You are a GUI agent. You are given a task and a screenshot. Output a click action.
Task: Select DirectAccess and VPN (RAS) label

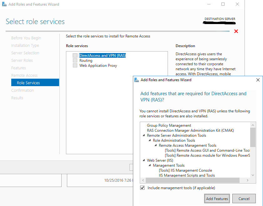pos(103,55)
